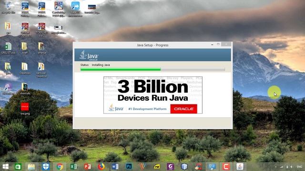Viewport: 305px width, 171px height.
Task: Click the Java logo in the setup header
Action: click(x=89, y=55)
